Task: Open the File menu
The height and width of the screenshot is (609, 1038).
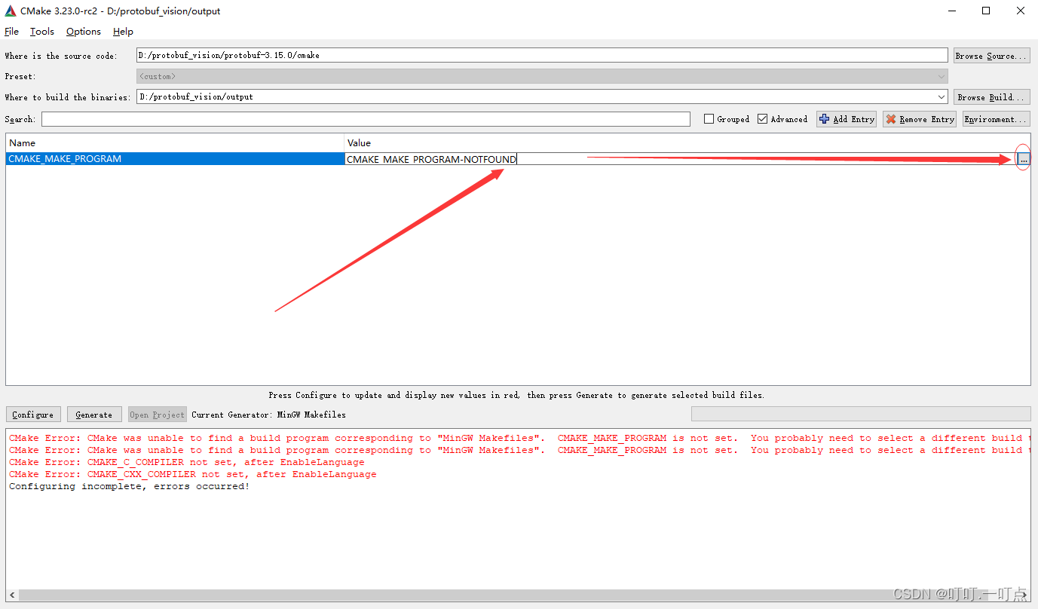Action: click(x=11, y=31)
